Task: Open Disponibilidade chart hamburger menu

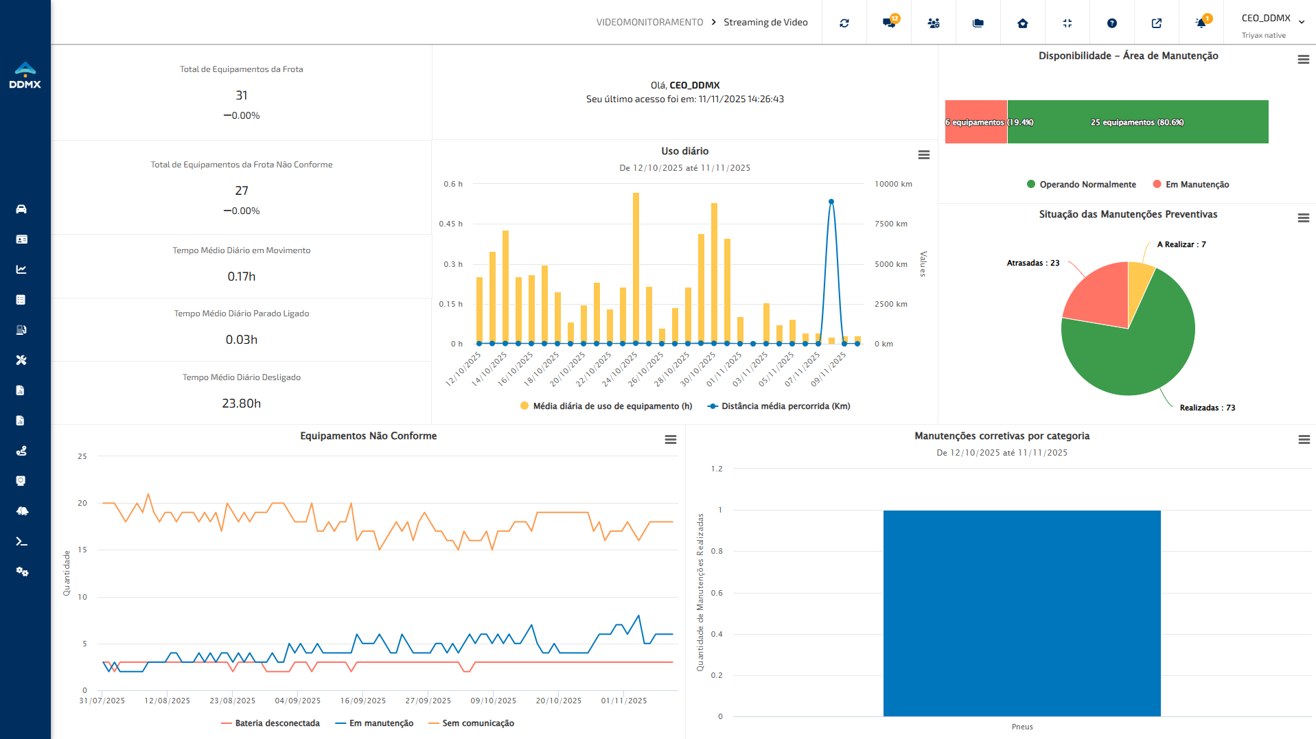Action: click(1304, 60)
